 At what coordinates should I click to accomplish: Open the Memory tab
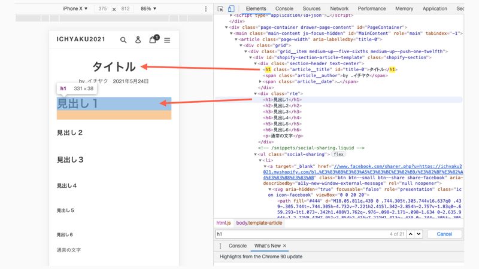tap(404, 8)
